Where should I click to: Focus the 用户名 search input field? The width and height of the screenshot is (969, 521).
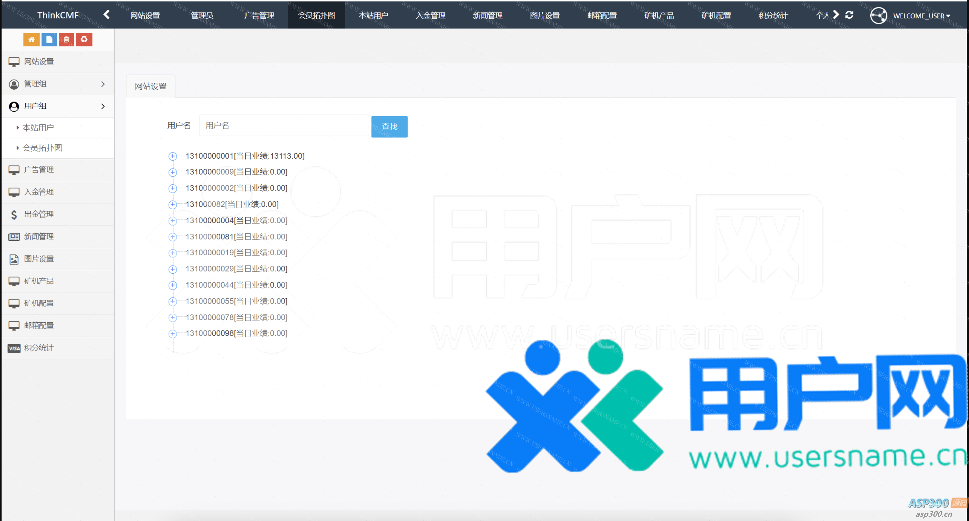(x=284, y=126)
